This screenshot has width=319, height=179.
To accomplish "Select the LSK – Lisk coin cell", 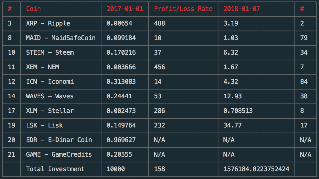I will tap(44, 125).
